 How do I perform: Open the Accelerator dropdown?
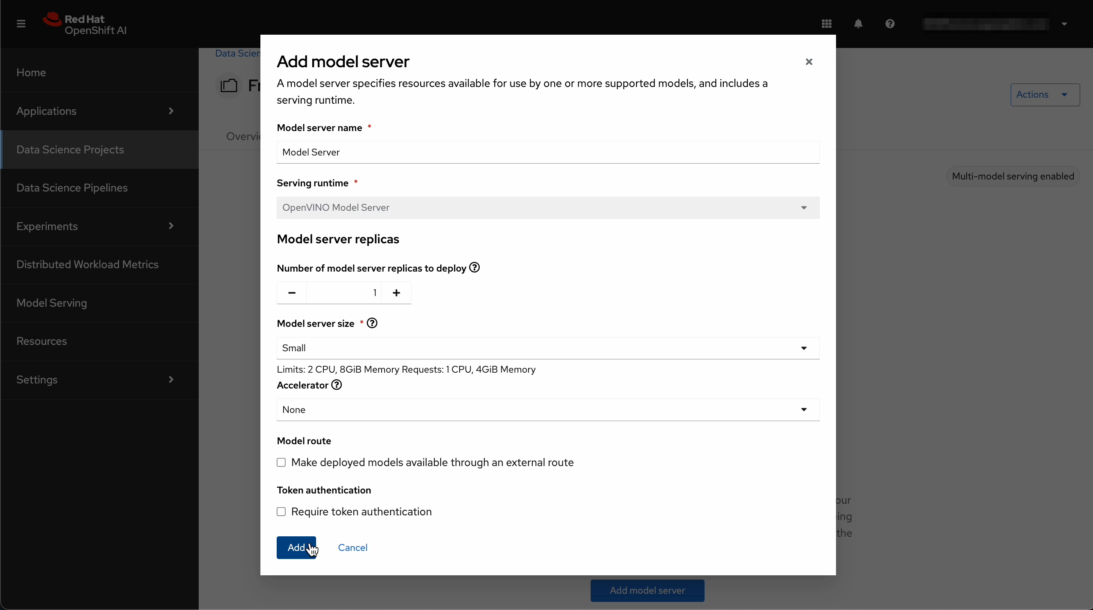(548, 410)
